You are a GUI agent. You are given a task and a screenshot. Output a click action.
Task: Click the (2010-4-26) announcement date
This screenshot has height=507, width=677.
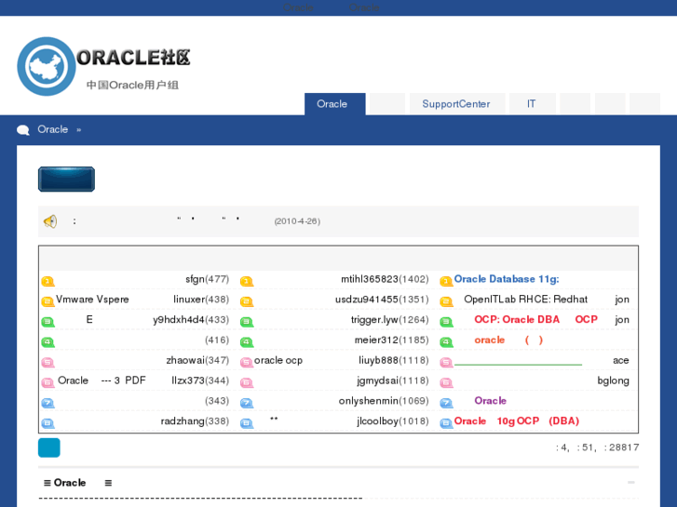(x=297, y=221)
